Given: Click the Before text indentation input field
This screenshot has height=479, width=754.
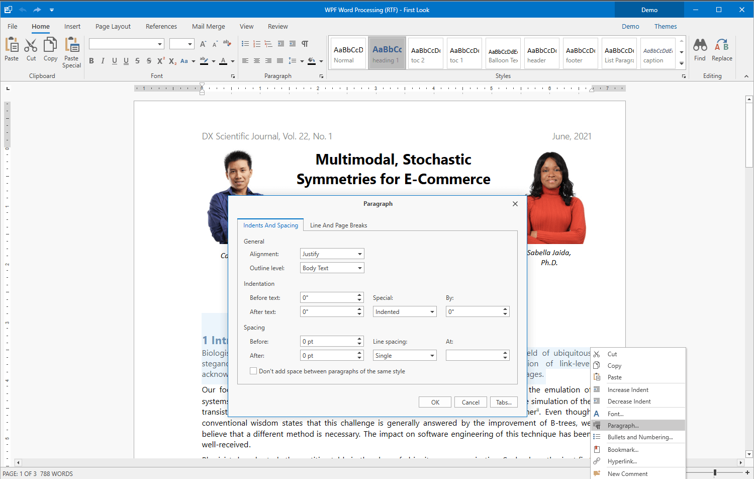Looking at the screenshot, I should 328,298.
